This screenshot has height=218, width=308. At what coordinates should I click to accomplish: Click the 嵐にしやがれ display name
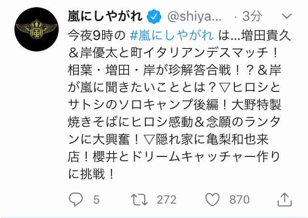pyautogui.click(x=105, y=16)
